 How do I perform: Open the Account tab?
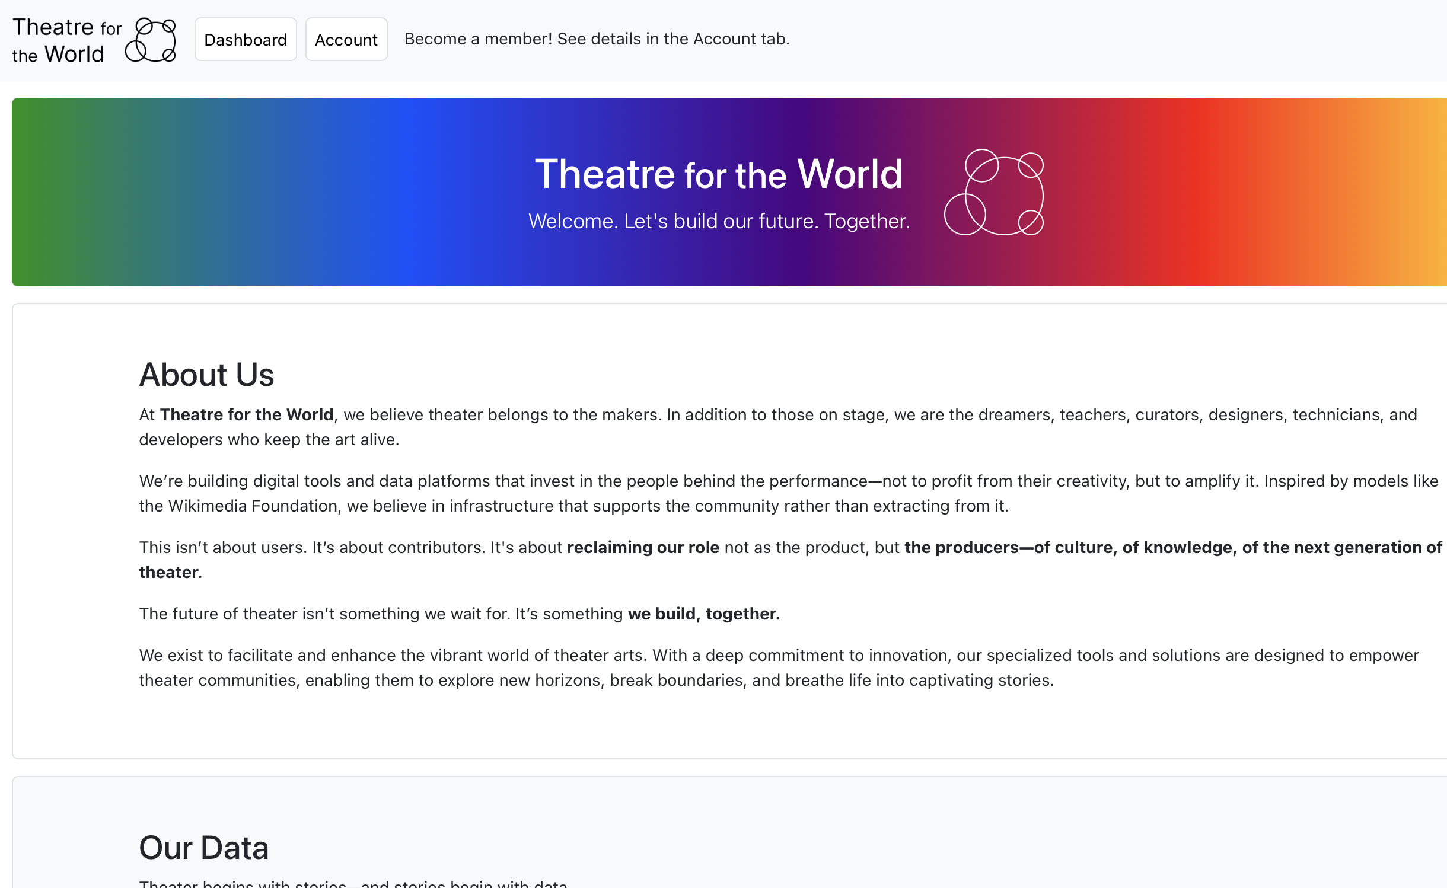tap(346, 40)
